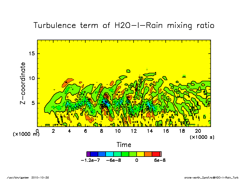Click the -6e-8 colorbar label

point(114,160)
